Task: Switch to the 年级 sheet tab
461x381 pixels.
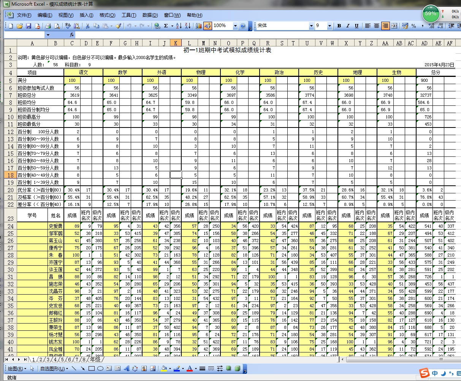Action: point(95,359)
